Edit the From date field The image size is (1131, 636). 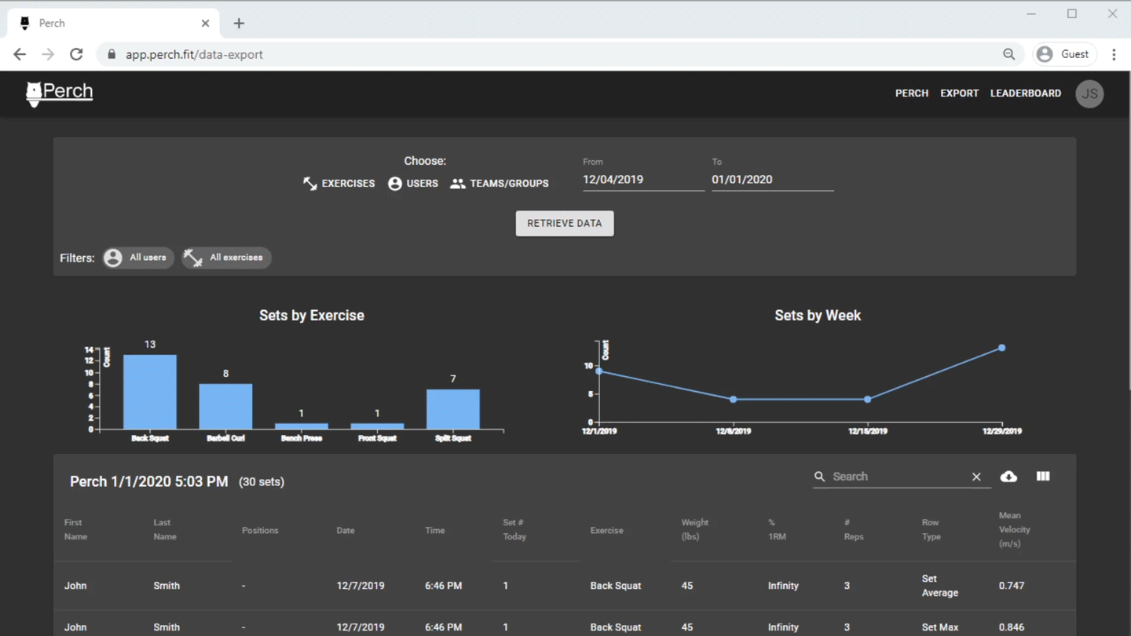coord(643,180)
